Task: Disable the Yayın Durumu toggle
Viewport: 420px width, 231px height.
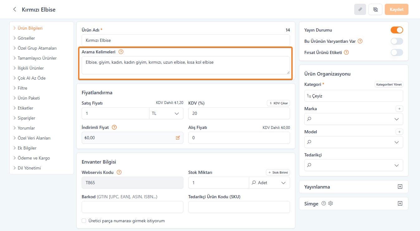Action: (397, 30)
